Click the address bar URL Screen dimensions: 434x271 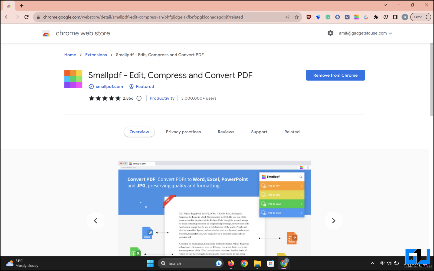point(143,17)
